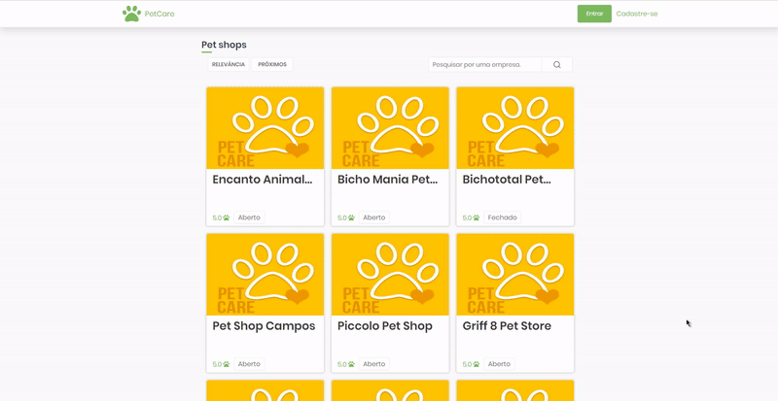
Task: Select the Bichototal Pet title
Action: pyautogui.click(x=507, y=180)
